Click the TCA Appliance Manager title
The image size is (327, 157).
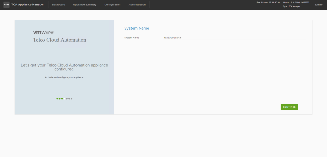point(28,4)
